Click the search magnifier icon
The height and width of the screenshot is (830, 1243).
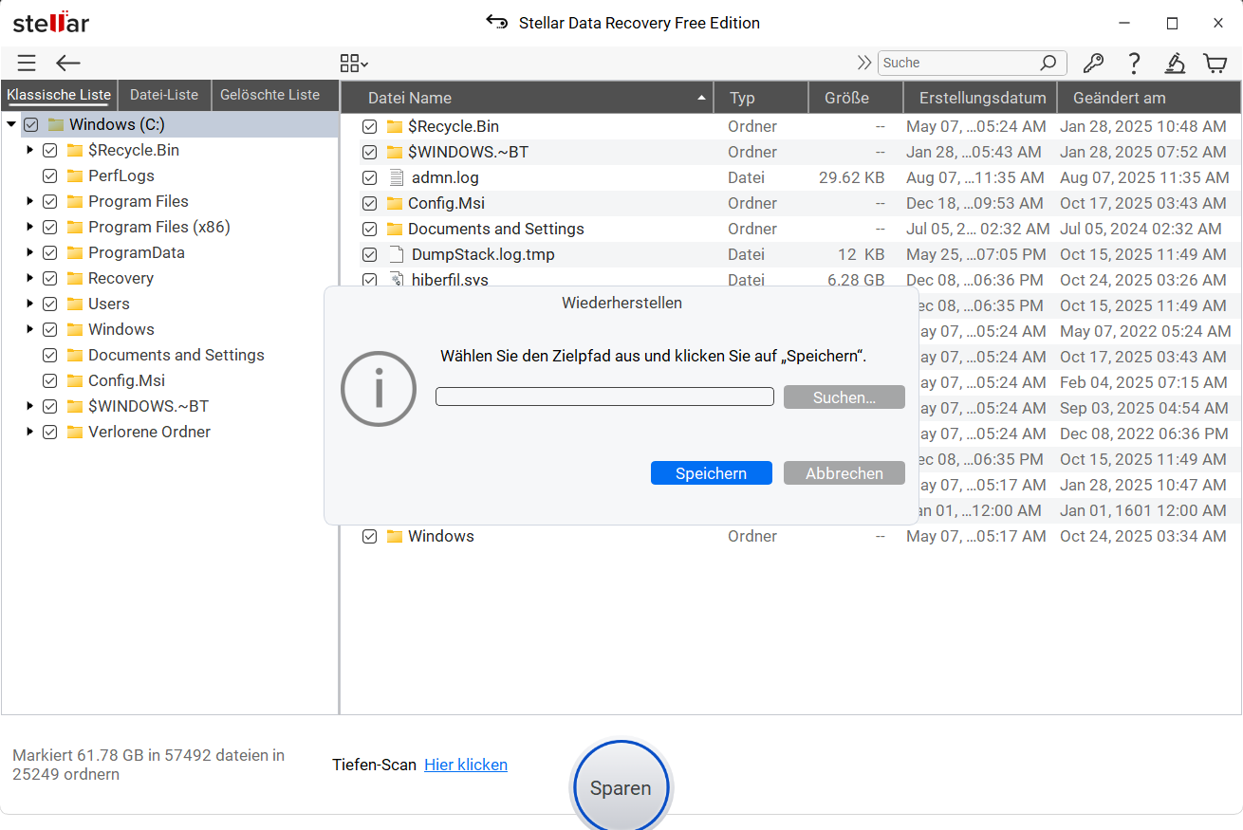tap(1048, 64)
